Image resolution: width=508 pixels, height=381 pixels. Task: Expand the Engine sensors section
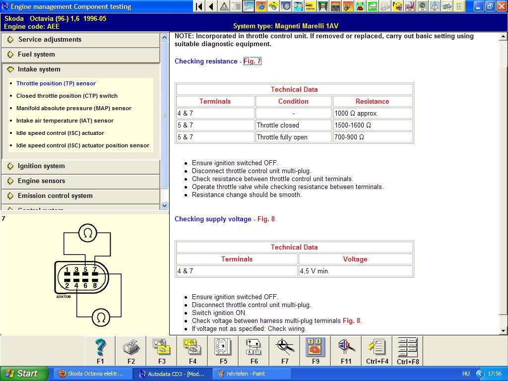81,181
